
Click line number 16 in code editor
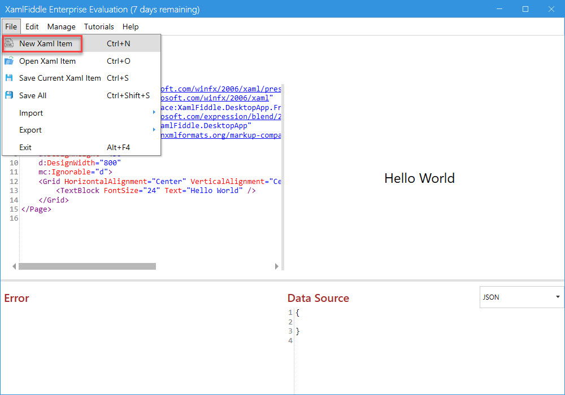[x=14, y=218]
